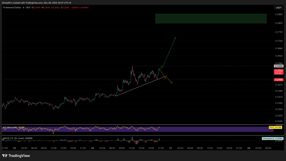The width and height of the screenshot is (286, 161).
Task: Click the date 26 on time axis
Action: (x=92, y=148)
